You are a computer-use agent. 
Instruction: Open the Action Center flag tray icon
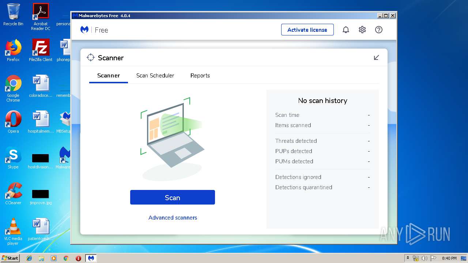pyautogui.click(x=433, y=258)
